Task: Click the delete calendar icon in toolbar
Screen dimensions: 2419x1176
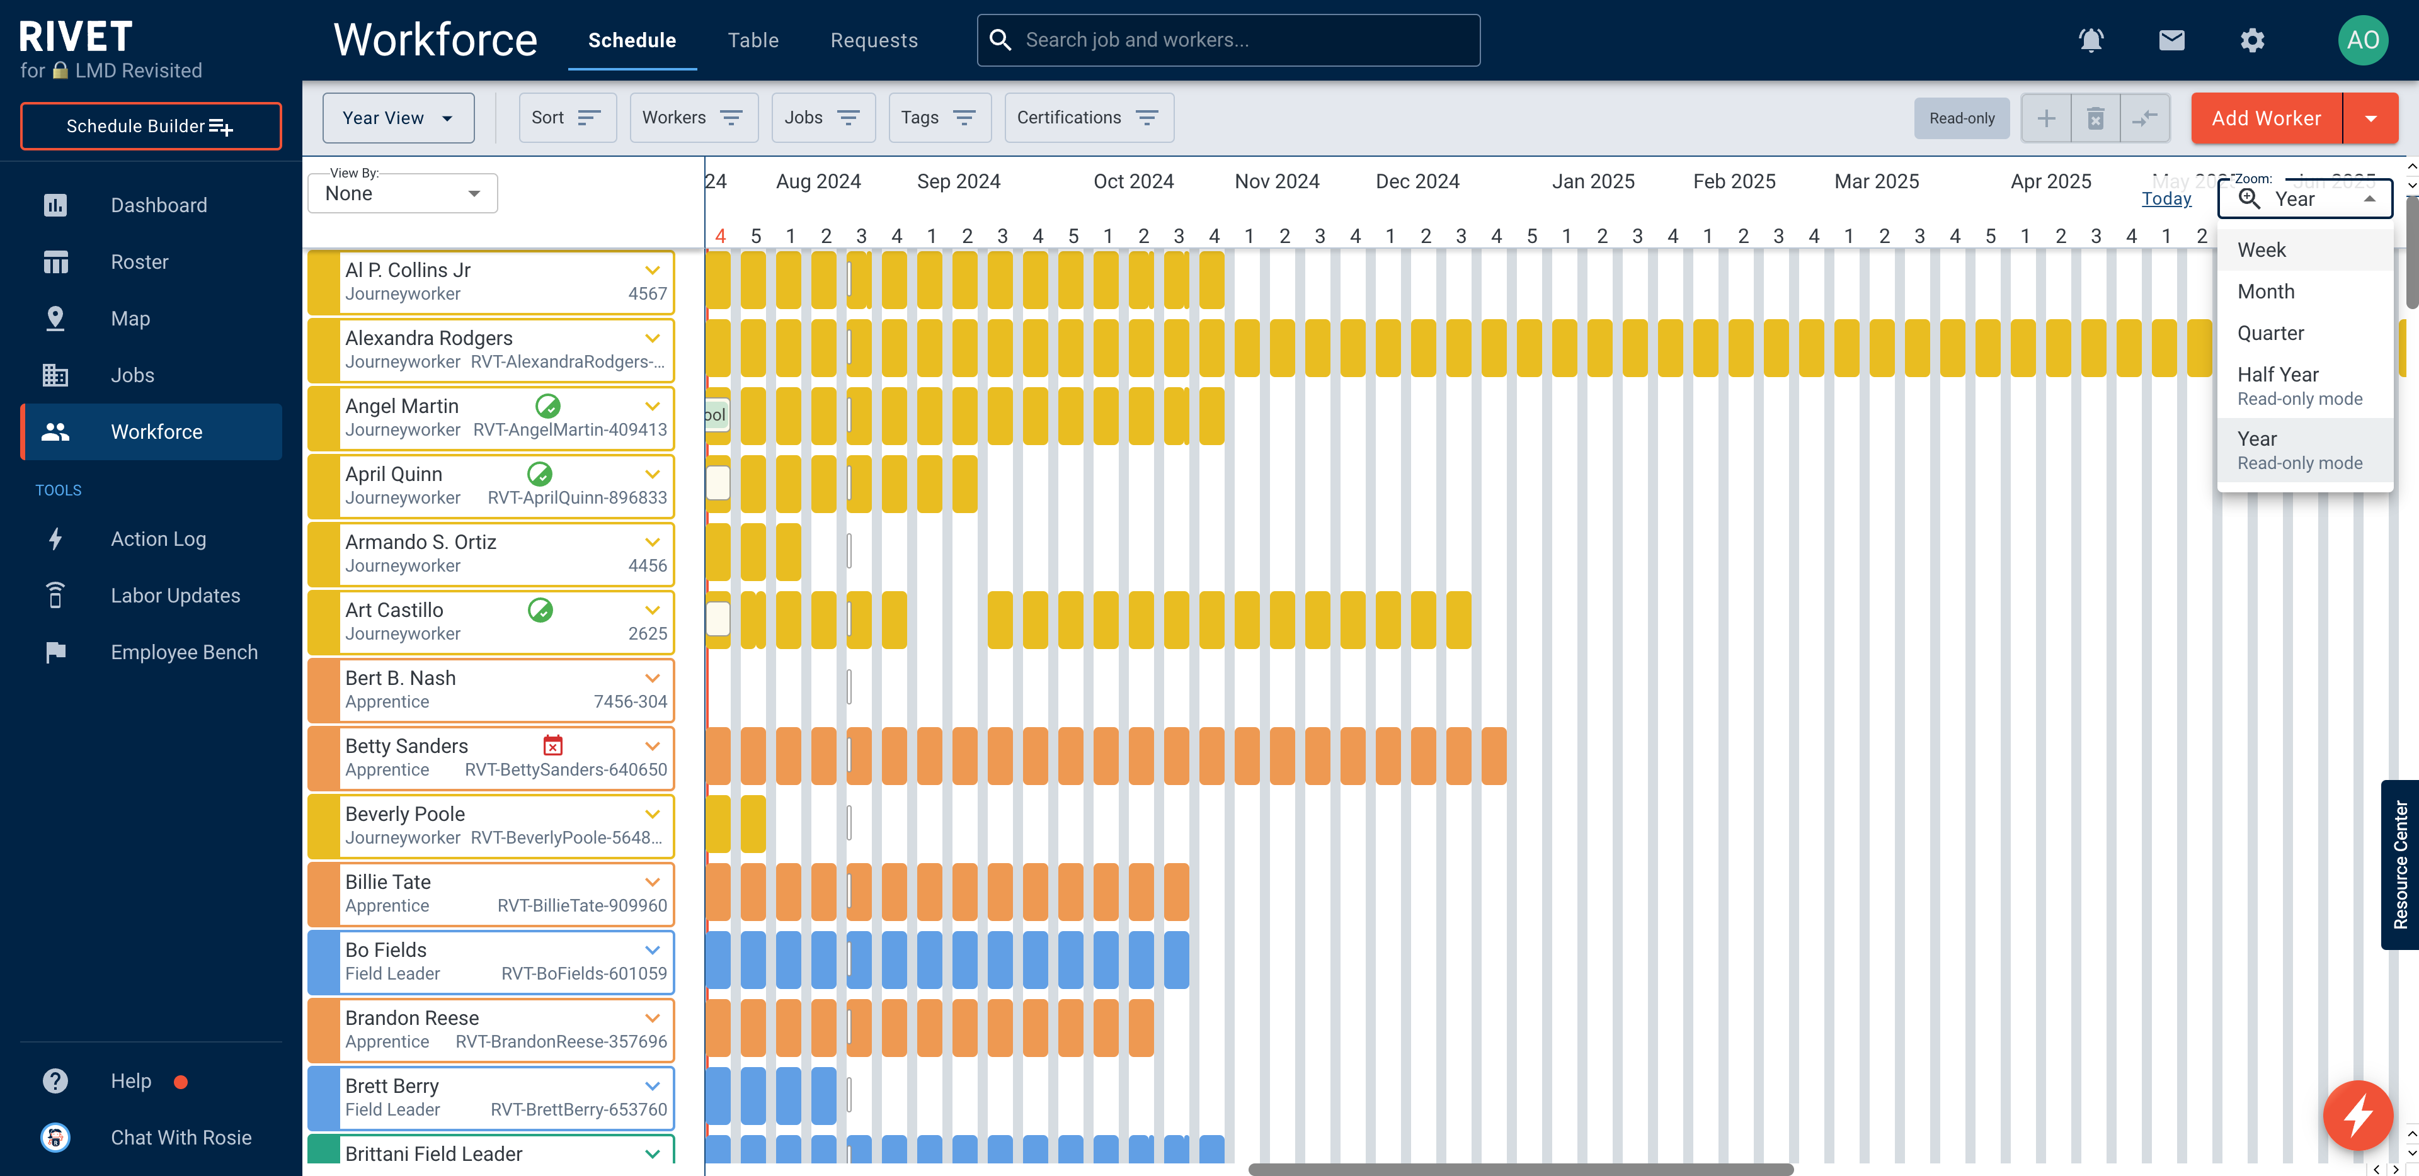Action: pos(2095,118)
